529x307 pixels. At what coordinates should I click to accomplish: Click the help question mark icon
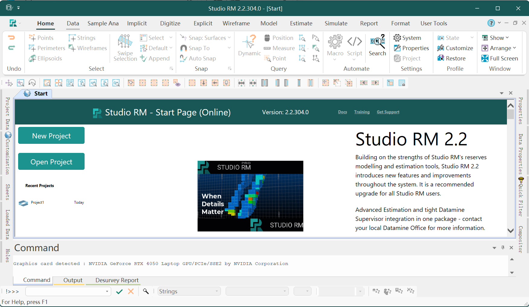(x=491, y=23)
